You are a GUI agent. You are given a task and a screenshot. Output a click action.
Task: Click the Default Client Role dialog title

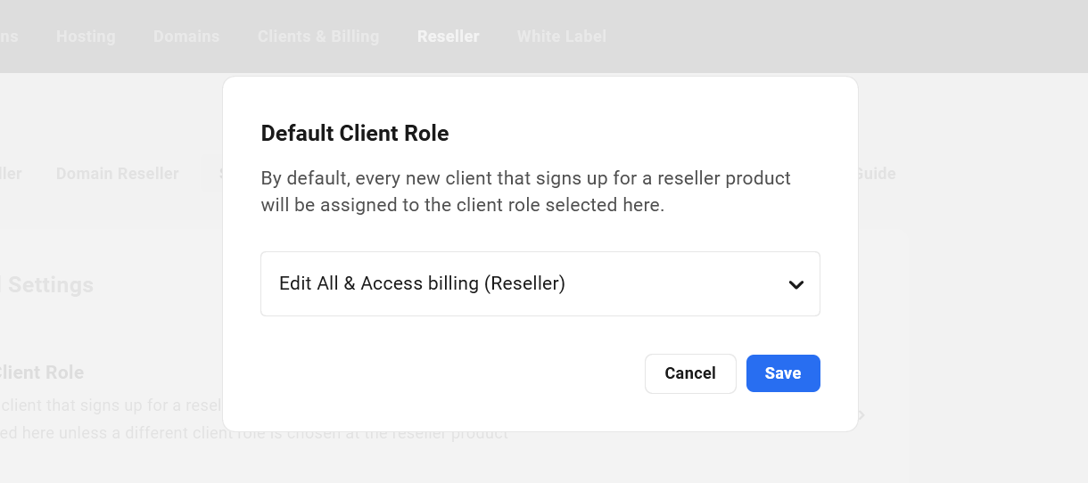354,134
